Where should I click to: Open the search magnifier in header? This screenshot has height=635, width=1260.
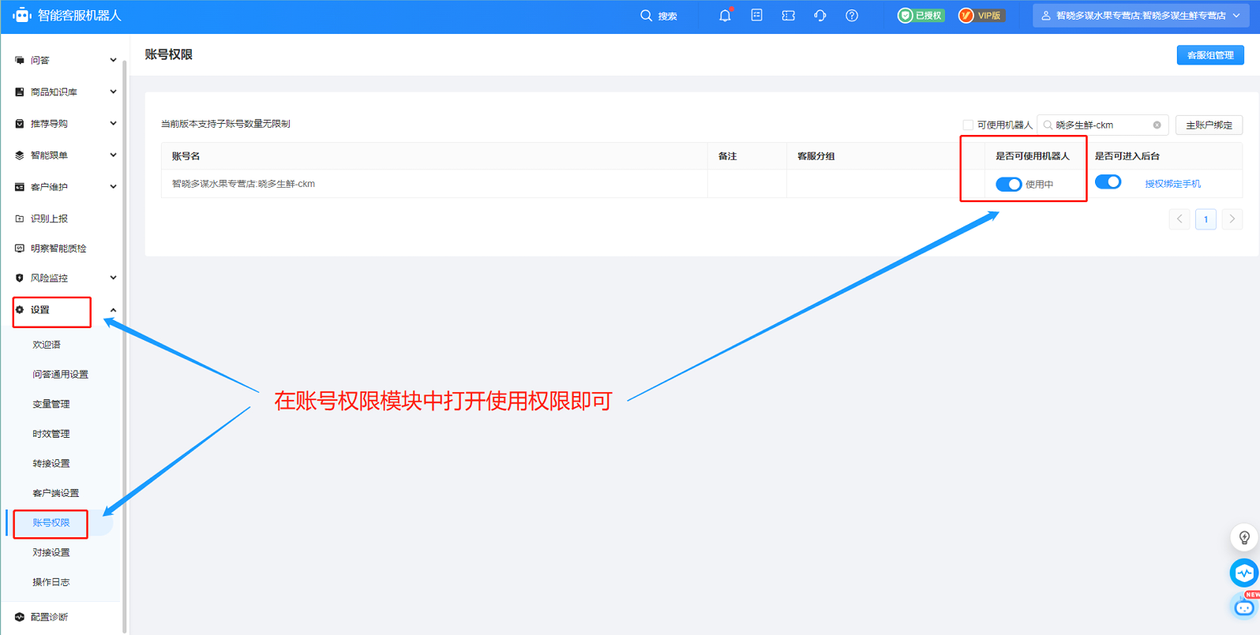[646, 16]
